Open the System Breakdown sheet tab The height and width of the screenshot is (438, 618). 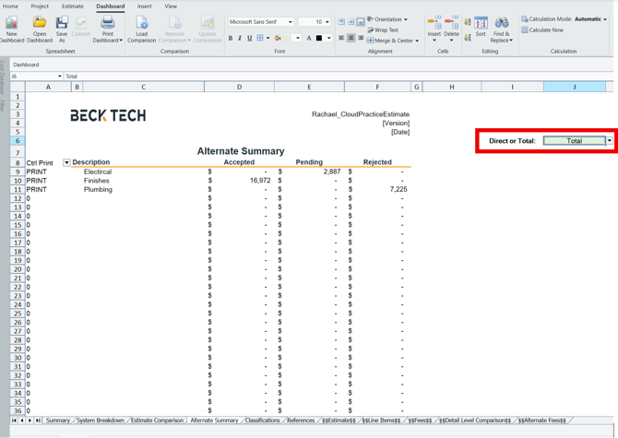point(101,420)
